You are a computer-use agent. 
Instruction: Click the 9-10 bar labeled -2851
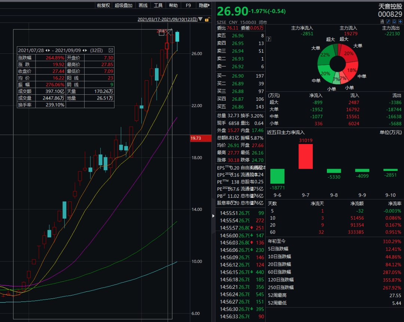[390, 170]
